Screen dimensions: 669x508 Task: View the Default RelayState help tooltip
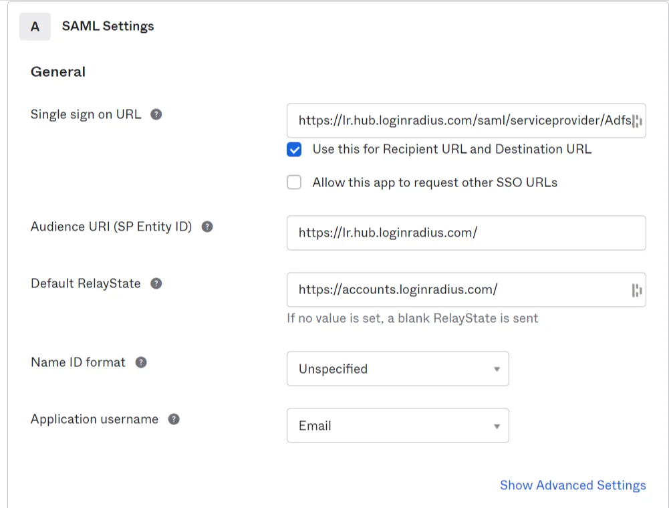click(x=156, y=283)
